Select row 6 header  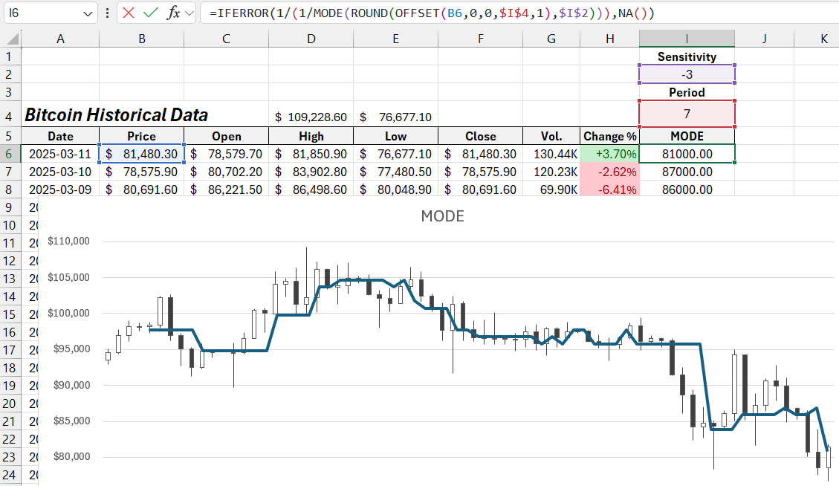(x=10, y=154)
